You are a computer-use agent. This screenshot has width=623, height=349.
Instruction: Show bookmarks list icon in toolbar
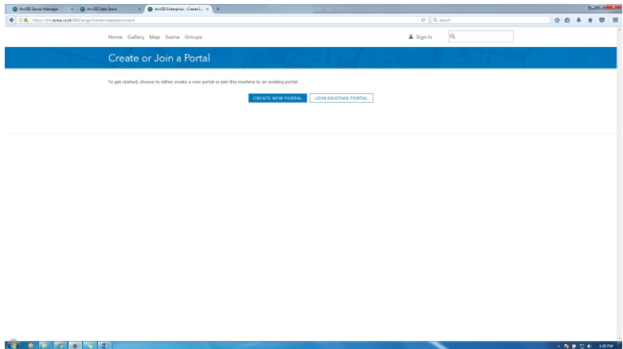coord(567,20)
